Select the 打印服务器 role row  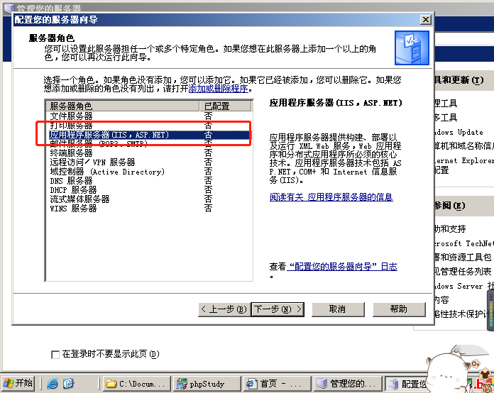pos(149,126)
